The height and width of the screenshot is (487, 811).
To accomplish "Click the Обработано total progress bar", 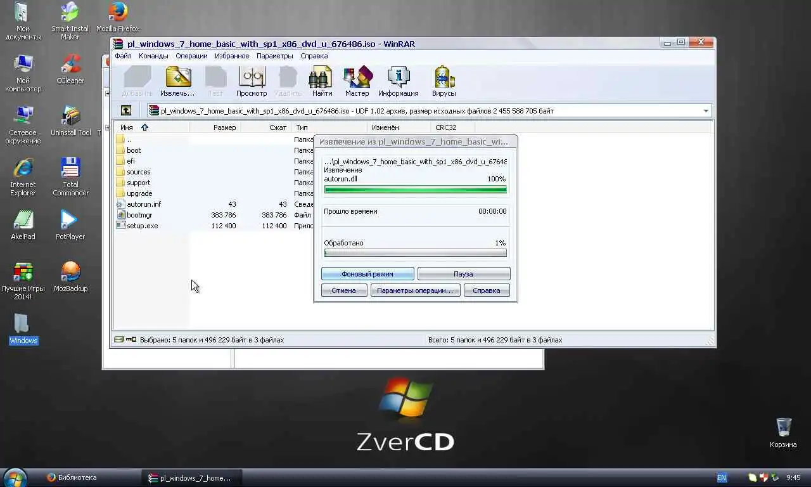I will point(416,252).
